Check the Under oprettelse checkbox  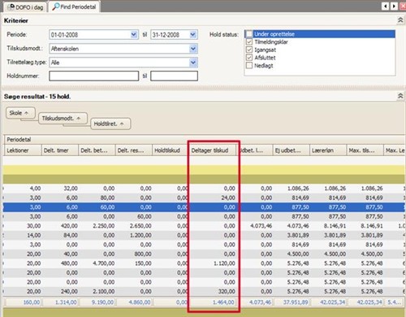coord(249,34)
